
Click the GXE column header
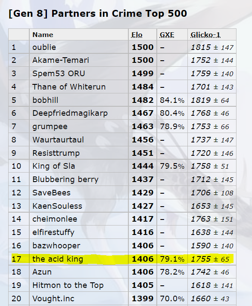[x=167, y=35]
